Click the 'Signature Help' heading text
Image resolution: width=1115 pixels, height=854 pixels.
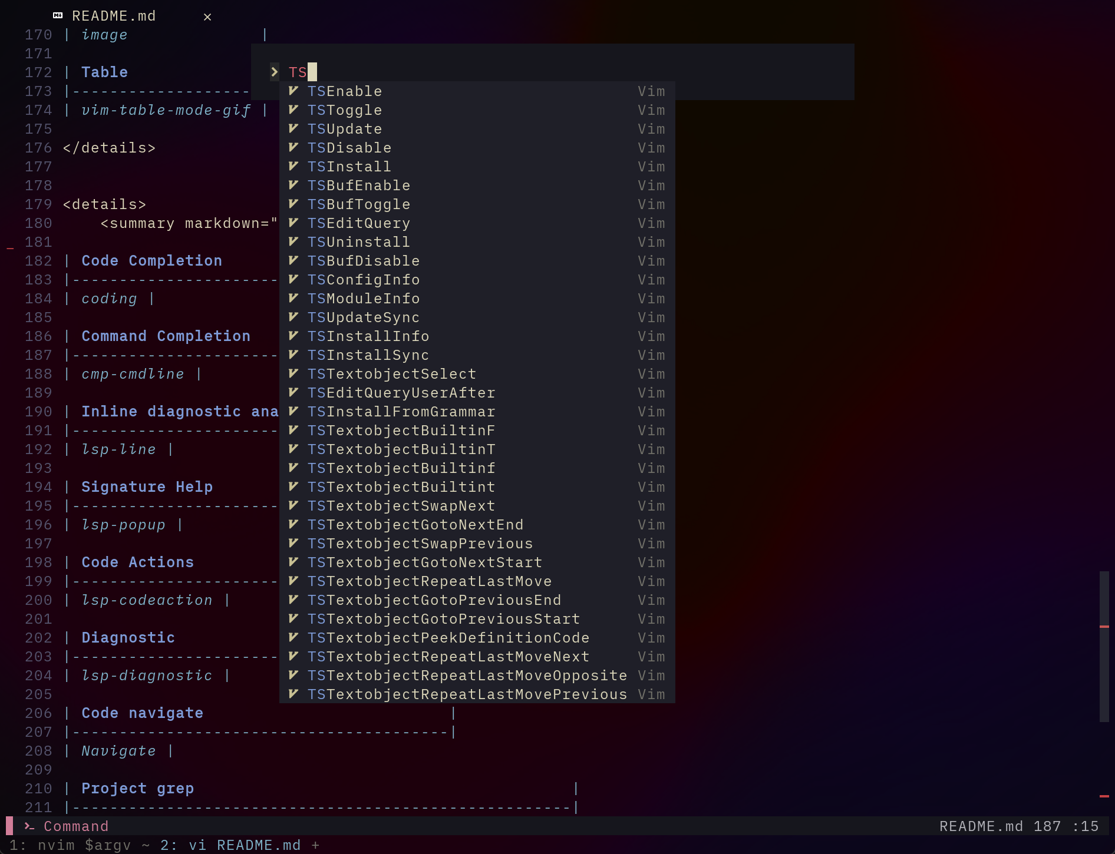[x=147, y=487]
